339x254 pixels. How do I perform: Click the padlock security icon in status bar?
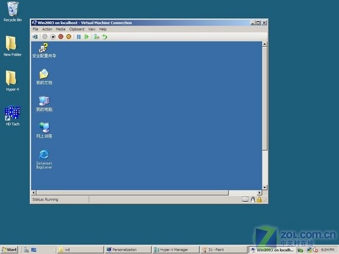[x=260, y=200]
